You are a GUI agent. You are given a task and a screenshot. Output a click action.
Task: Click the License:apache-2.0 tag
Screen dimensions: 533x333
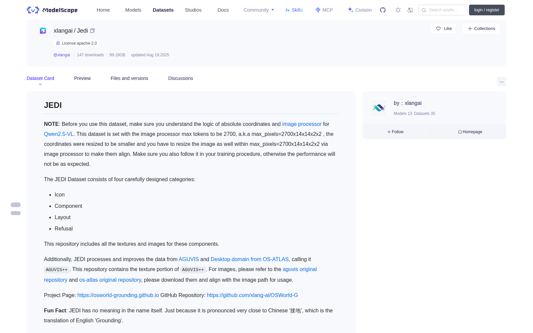point(76,43)
